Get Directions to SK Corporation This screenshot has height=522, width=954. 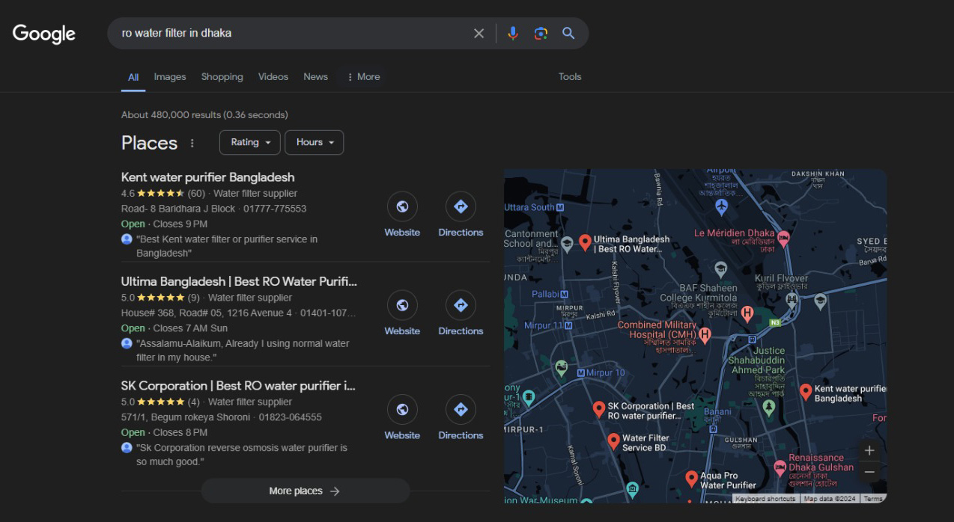(461, 410)
